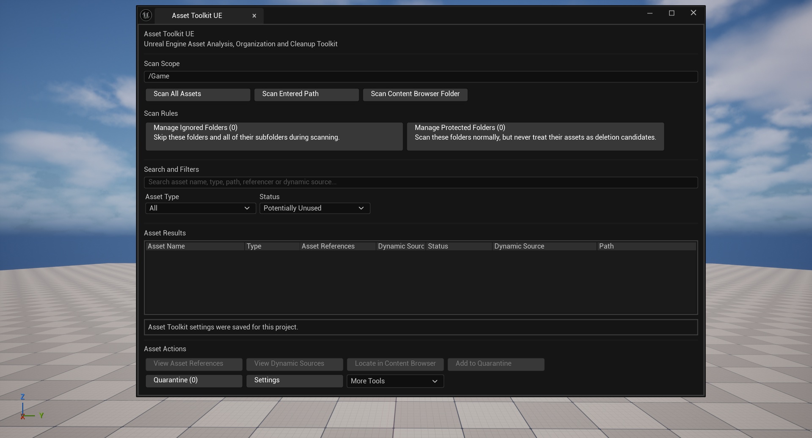Open the toolkit Settings
The height and width of the screenshot is (438, 812).
(x=295, y=381)
